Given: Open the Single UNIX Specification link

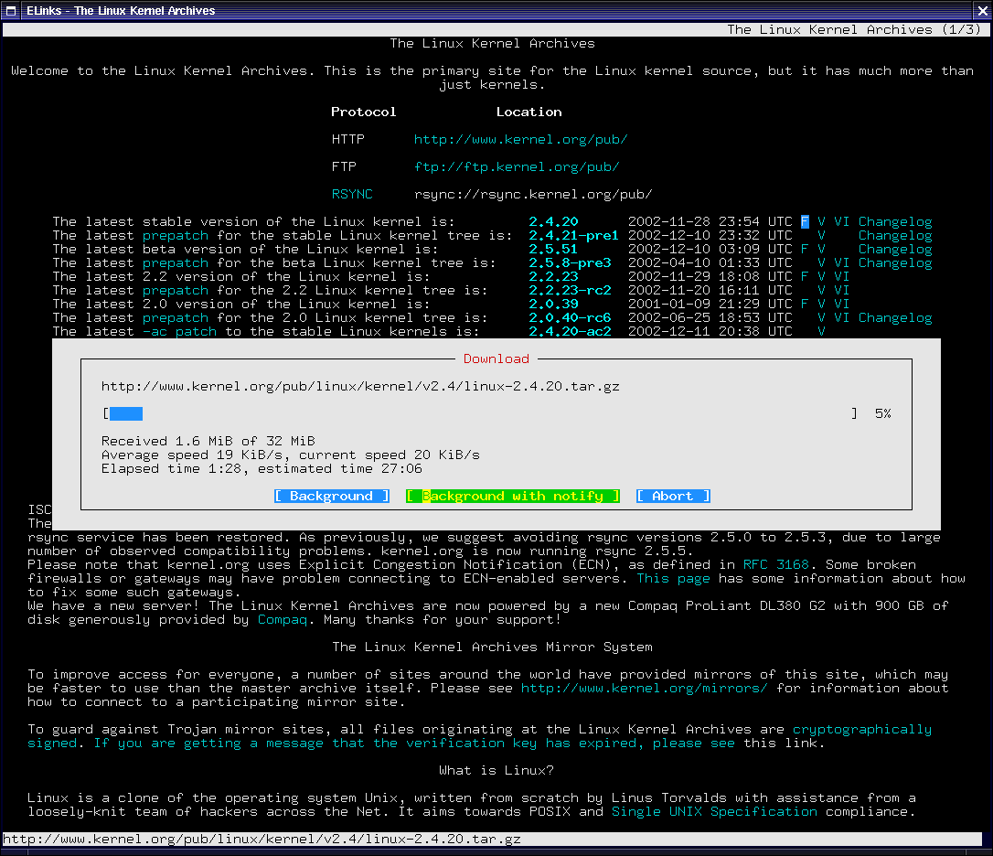Looking at the screenshot, I should (714, 812).
